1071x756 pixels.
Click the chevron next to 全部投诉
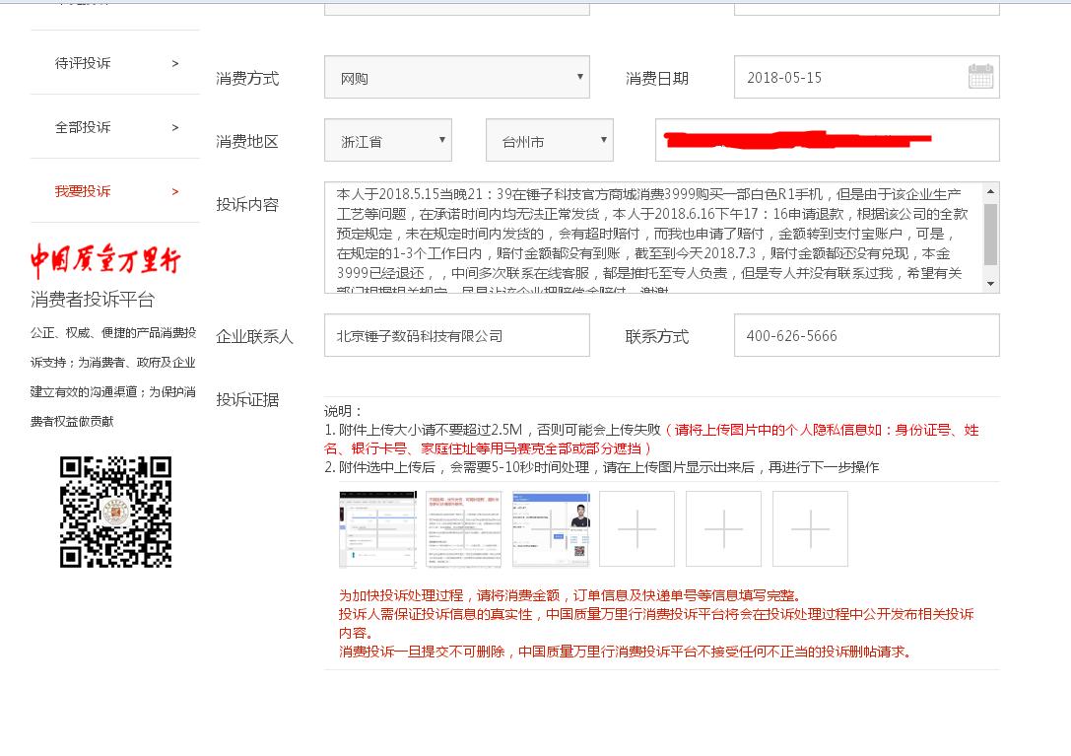175,128
